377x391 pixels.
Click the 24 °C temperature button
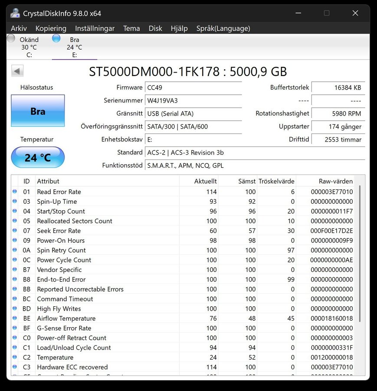[x=38, y=157]
